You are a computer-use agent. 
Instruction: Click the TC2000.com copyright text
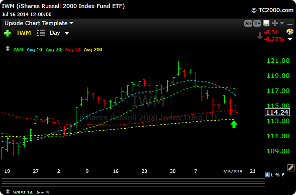(272, 10)
